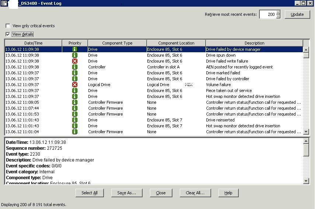Enable View only critical events checkbox
The image size is (315, 209).
coord(8,26)
